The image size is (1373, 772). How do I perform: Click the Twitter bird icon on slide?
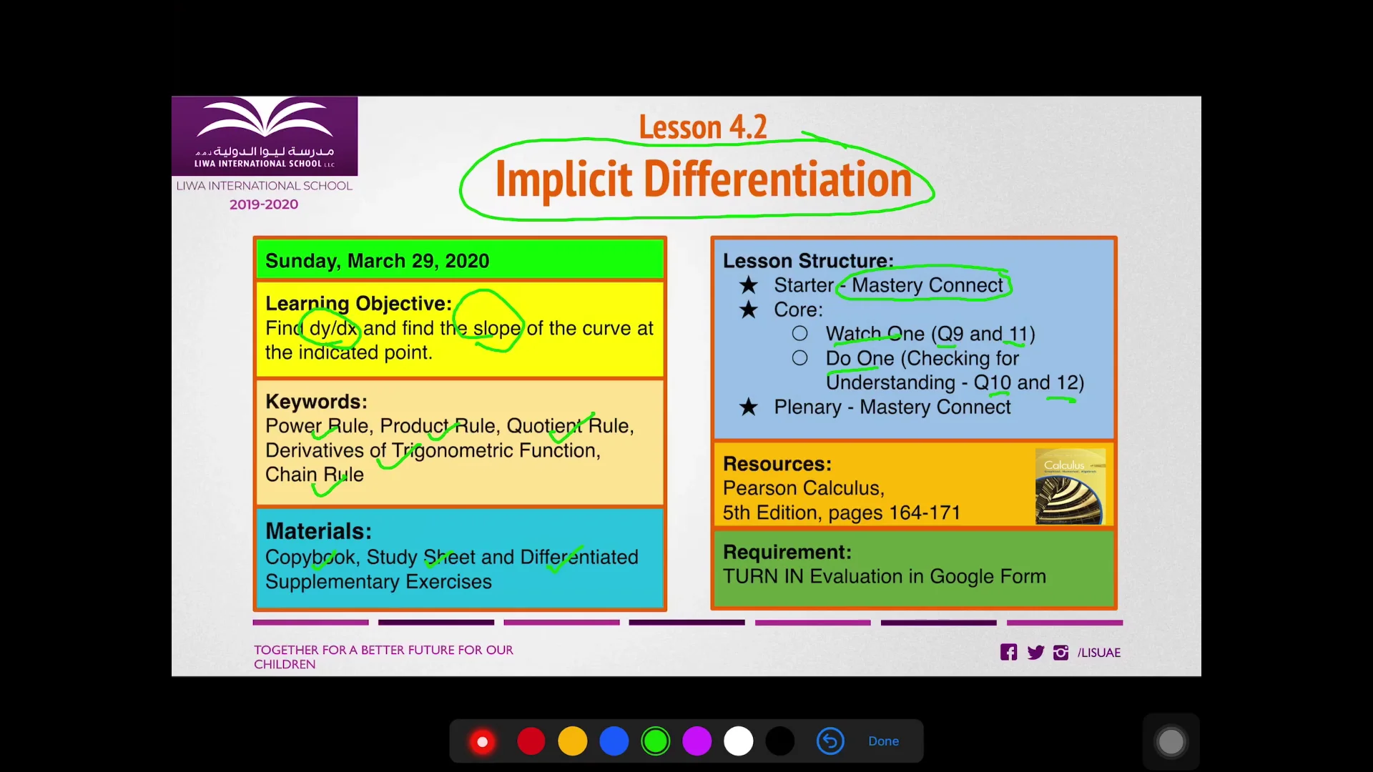pos(1035,653)
